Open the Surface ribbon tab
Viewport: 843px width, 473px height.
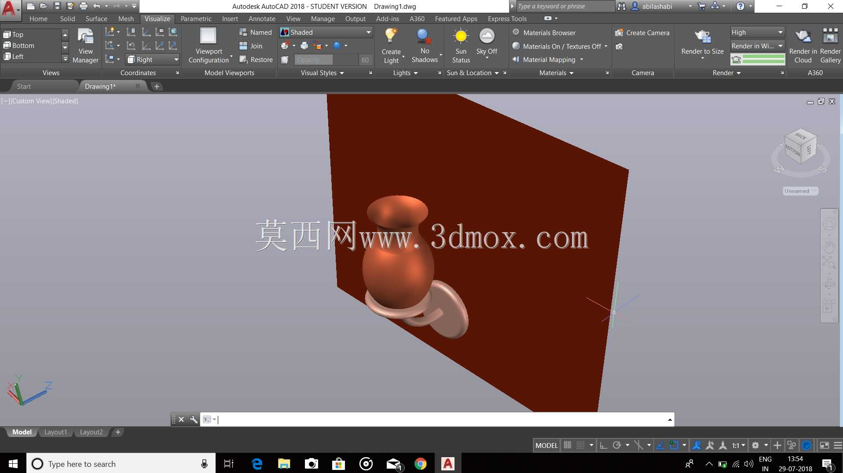96,18
